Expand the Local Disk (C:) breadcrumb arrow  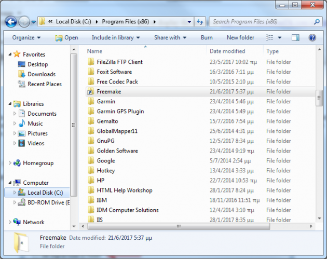coord(97,22)
